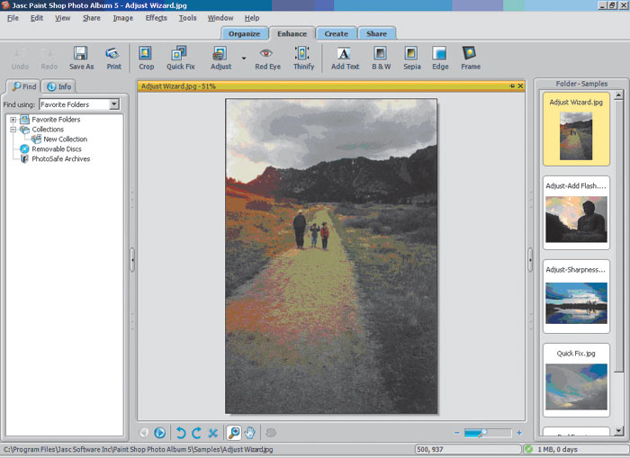Collapse the right panel handle

click(530, 260)
